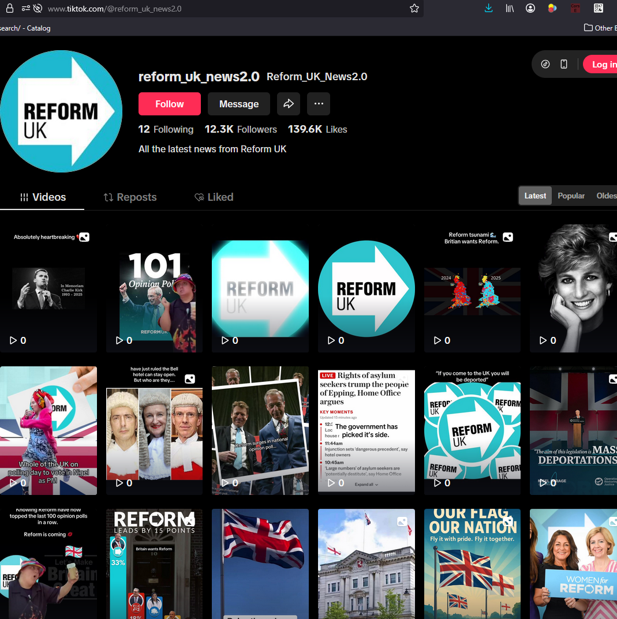Viewport: 617px width, 619px height.
Task: Open the 'Reform surges in national opinion poll' video
Action: point(260,430)
